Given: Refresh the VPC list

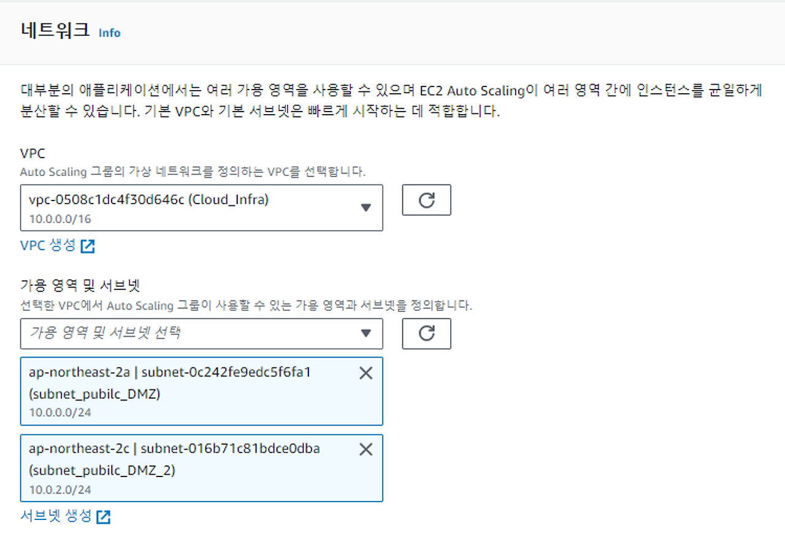Looking at the screenshot, I should click(426, 200).
